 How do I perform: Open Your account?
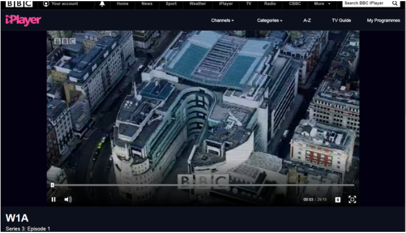tap(61, 3)
